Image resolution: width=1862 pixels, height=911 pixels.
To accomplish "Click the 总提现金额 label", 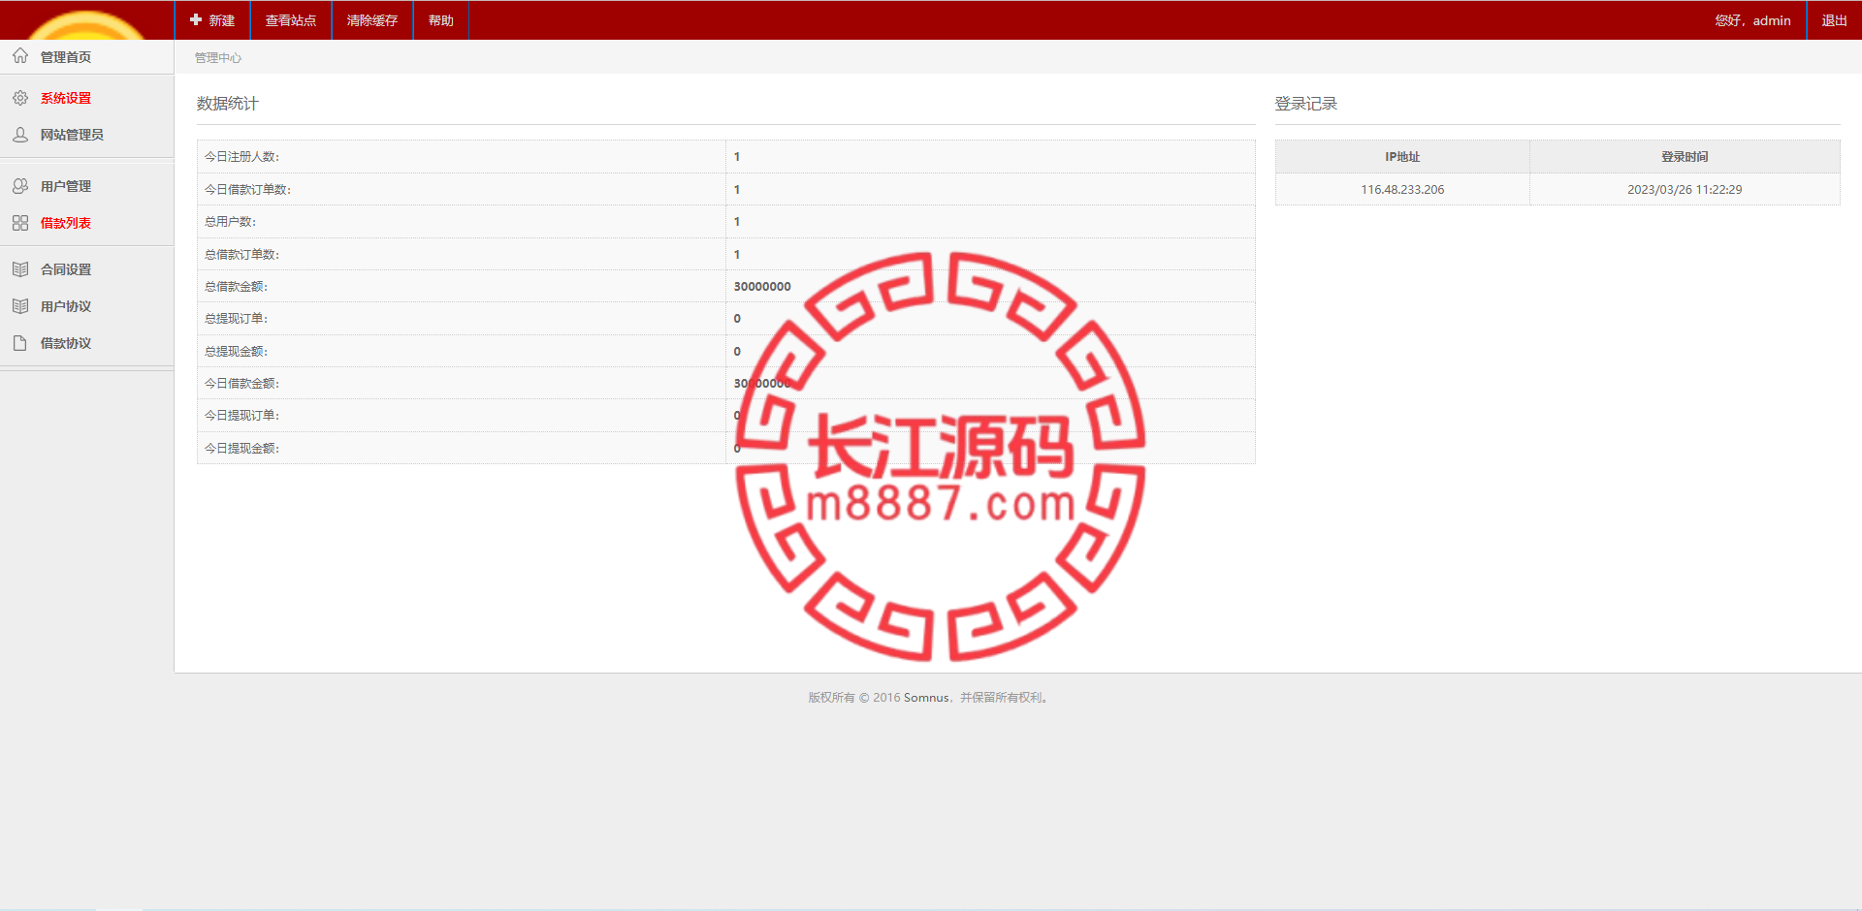I will [x=236, y=352].
